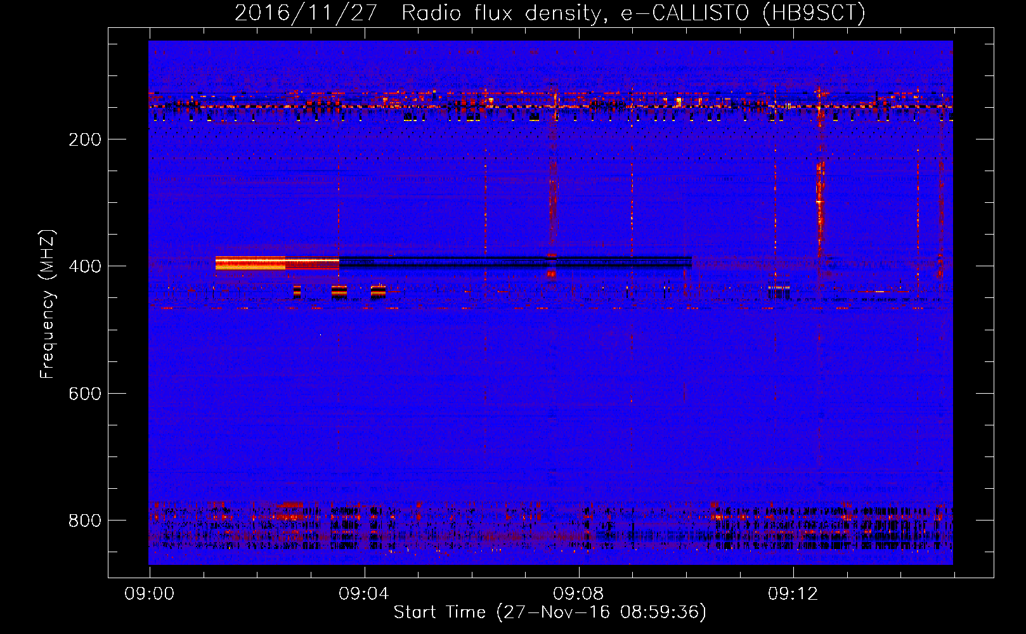This screenshot has height=634, width=1026.
Task: Click the 'Frequency (MHZ)' axis label
Action: [48, 304]
